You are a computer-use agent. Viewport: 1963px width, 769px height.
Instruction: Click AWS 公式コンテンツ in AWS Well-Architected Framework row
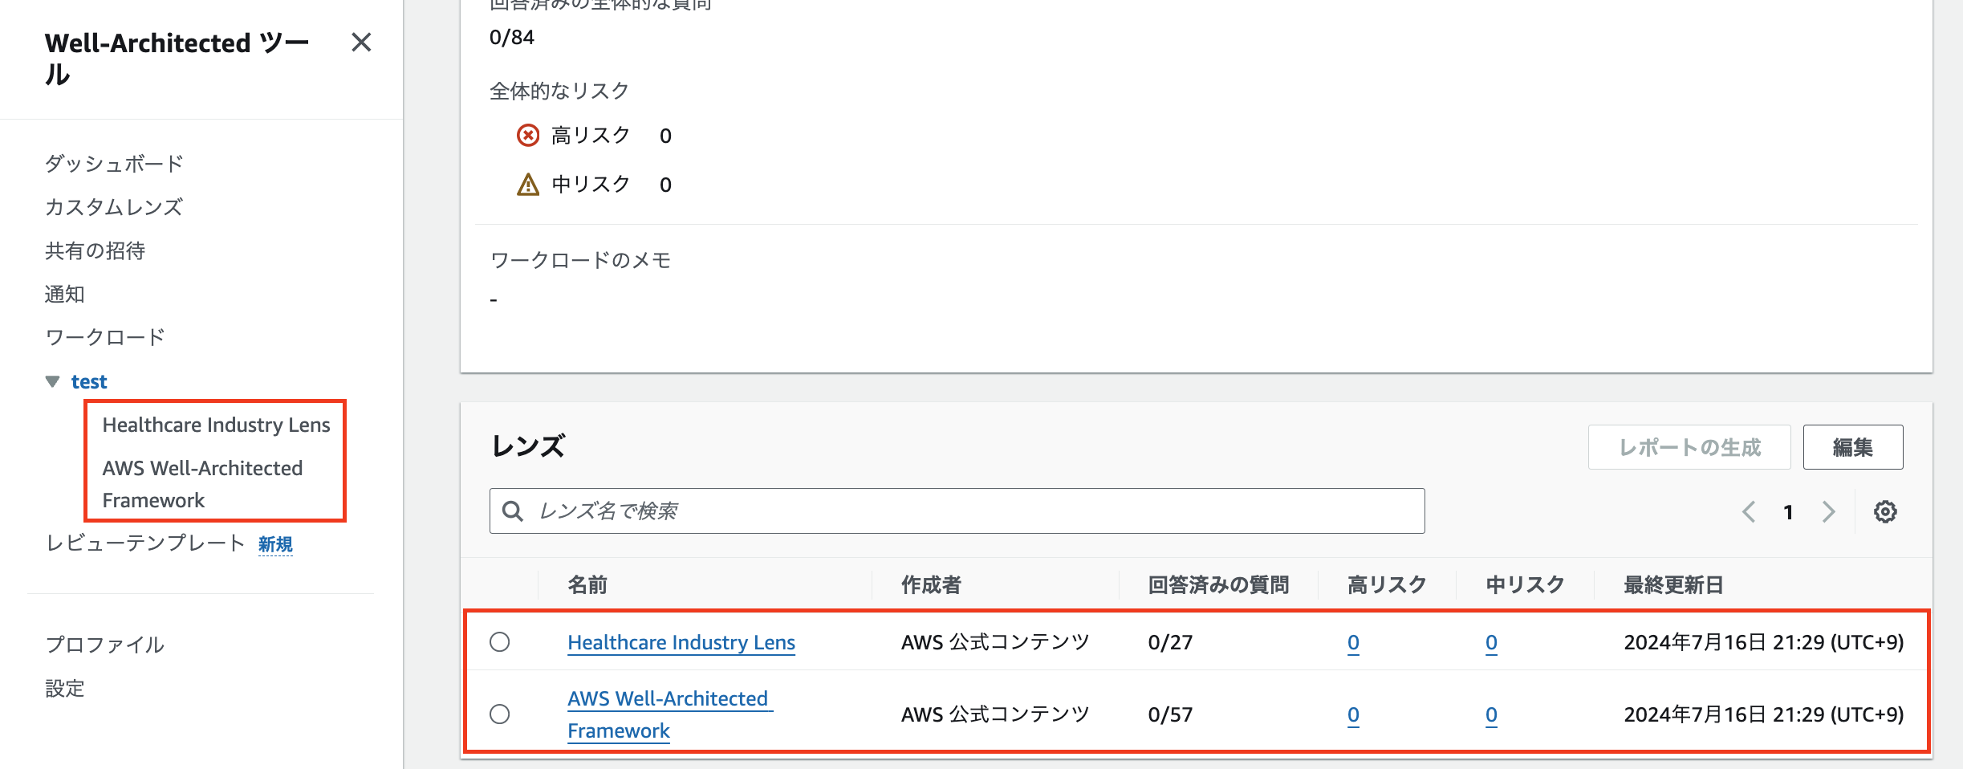point(995,714)
